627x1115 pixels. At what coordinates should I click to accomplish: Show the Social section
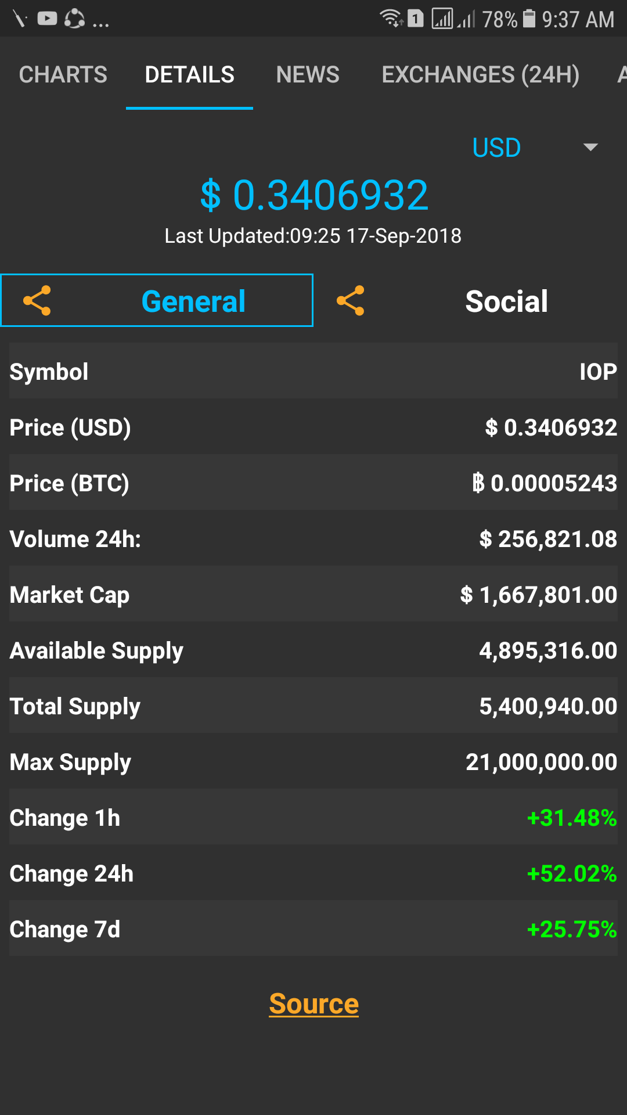[x=506, y=301]
